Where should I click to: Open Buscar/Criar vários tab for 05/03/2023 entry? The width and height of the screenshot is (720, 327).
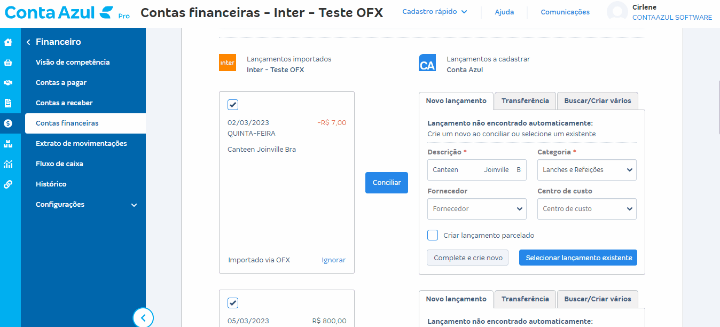pyautogui.click(x=598, y=299)
